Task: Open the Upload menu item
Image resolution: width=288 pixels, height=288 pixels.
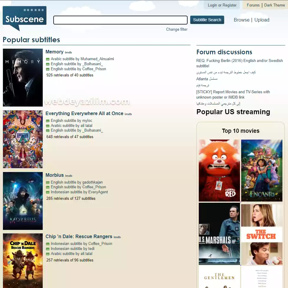Action: pos(262,20)
